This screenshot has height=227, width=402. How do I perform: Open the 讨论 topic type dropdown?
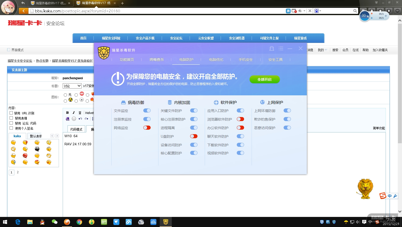click(72, 86)
